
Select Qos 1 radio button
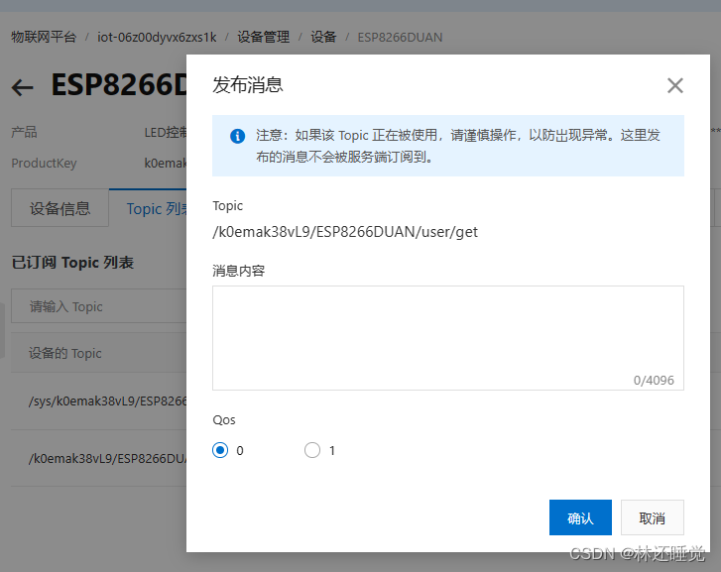point(312,450)
